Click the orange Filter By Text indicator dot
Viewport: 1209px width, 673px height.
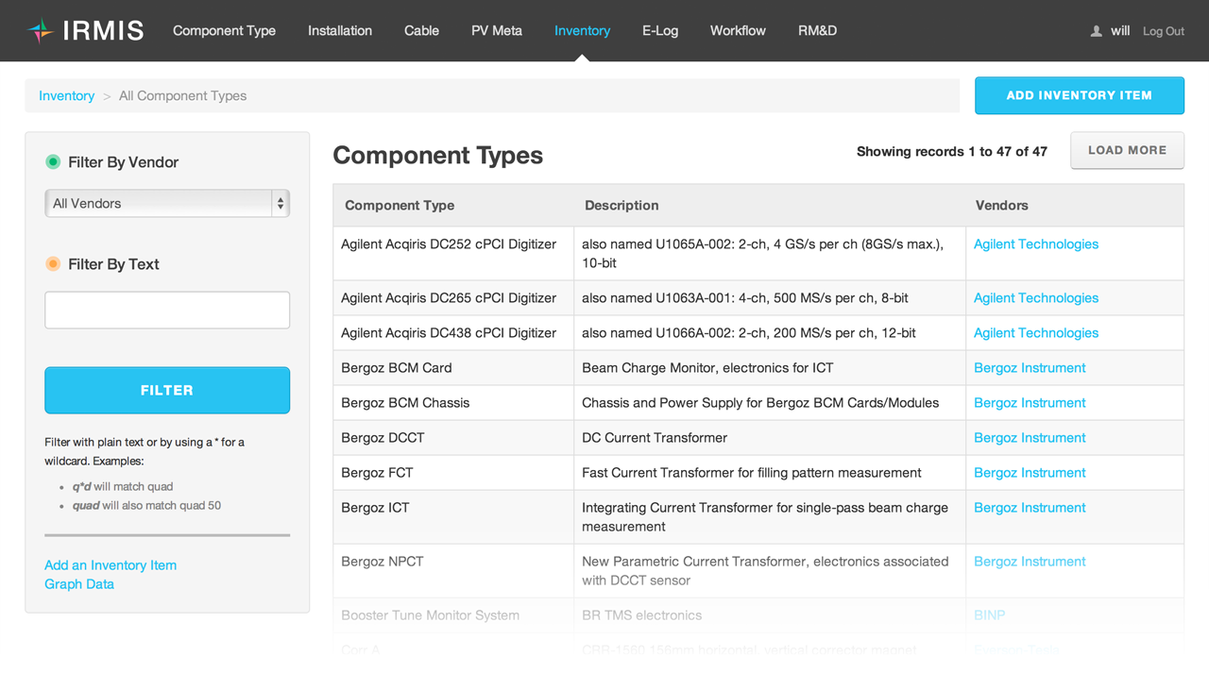[x=53, y=264]
